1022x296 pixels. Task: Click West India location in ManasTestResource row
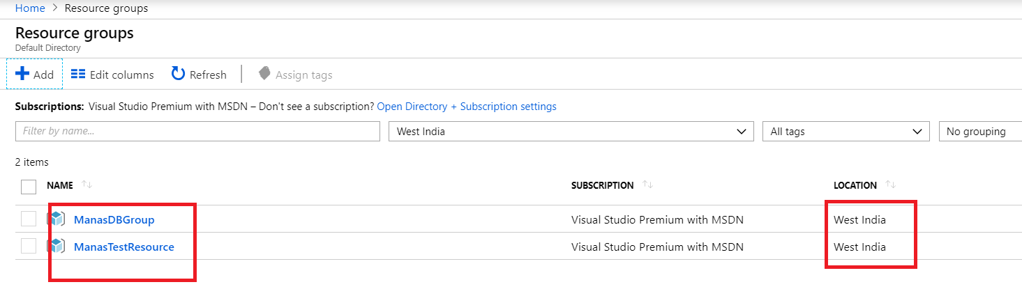point(859,247)
